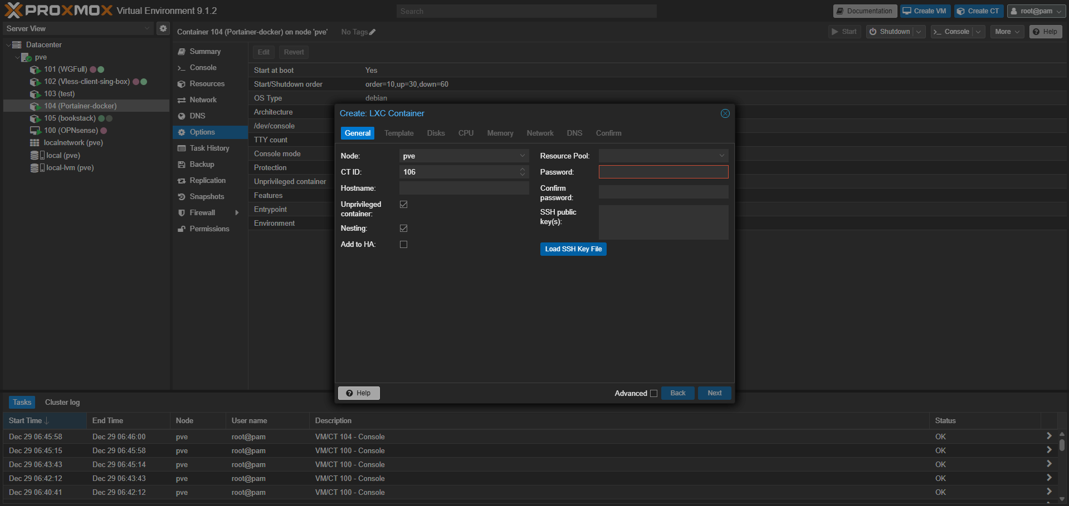Click the DNS globe icon in sidebar
This screenshot has width=1069, height=506.
tap(182, 116)
